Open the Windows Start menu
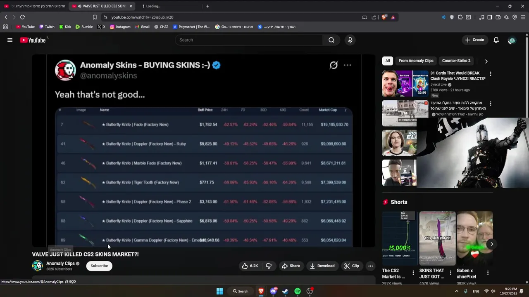This screenshot has width=529, height=297. pyautogui.click(x=219, y=291)
